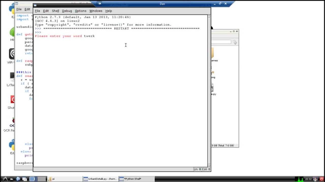
Task: Minimize the file manager window
Action: coord(231,31)
